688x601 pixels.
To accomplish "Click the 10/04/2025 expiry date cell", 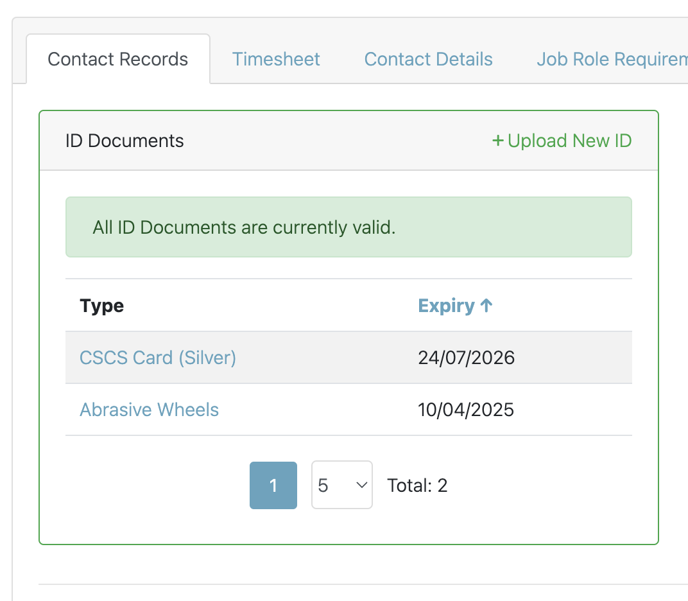I will [x=467, y=410].
